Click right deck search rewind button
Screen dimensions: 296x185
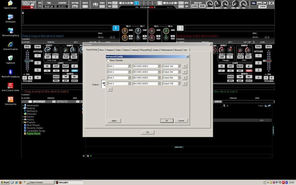(x=240, y=77)
